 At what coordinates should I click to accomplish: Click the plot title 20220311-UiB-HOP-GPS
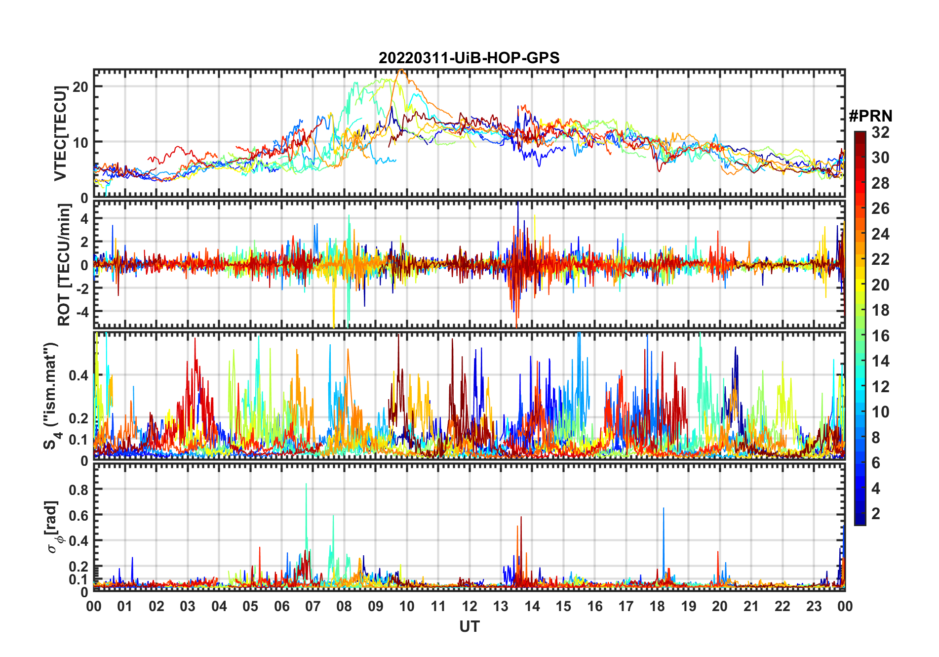click(469, 58)
